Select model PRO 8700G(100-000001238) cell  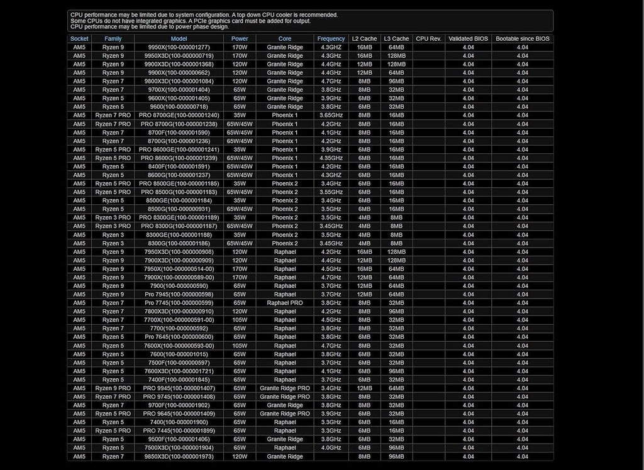tap(179, 124)
